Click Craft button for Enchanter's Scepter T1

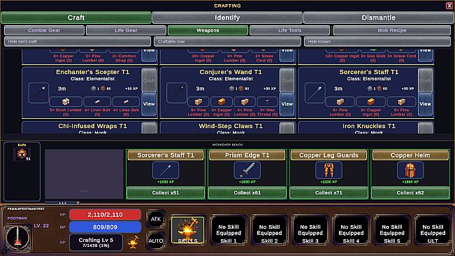point(149,80)
